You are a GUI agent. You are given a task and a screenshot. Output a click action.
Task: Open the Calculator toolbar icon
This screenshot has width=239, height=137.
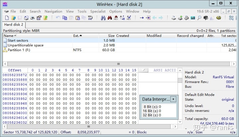[x=193, y=18]
